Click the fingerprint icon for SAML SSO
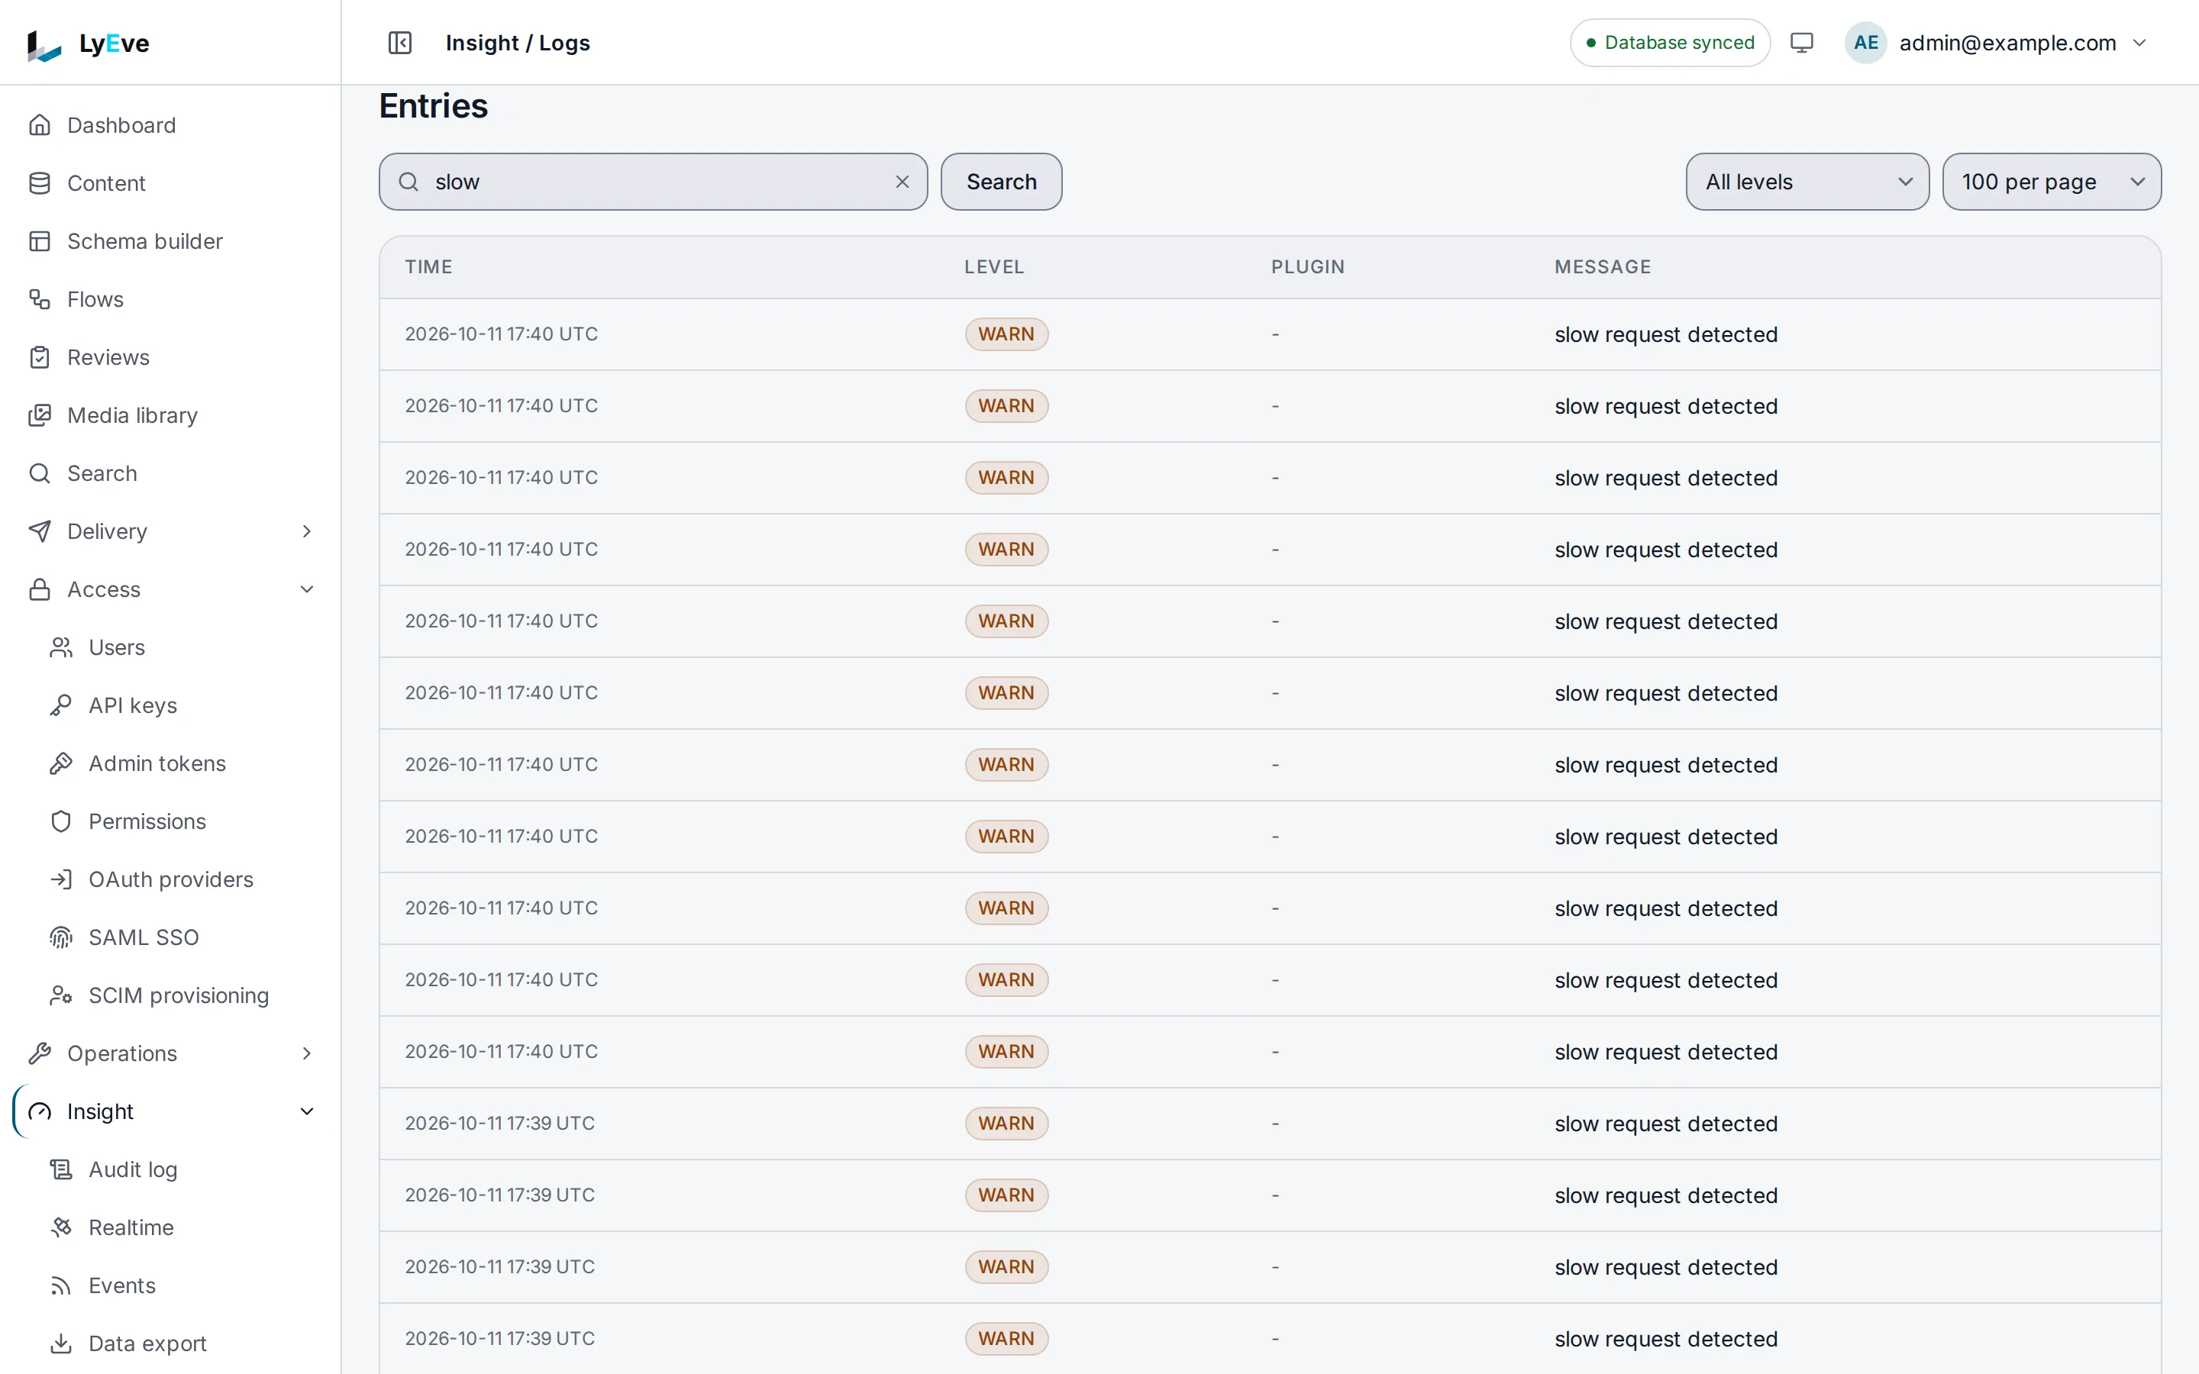Viewport: 2199px width, 1374px height. (x=61, y=937)
